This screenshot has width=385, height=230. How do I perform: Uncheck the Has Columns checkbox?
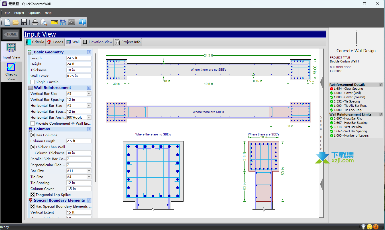tap(32, 135)
